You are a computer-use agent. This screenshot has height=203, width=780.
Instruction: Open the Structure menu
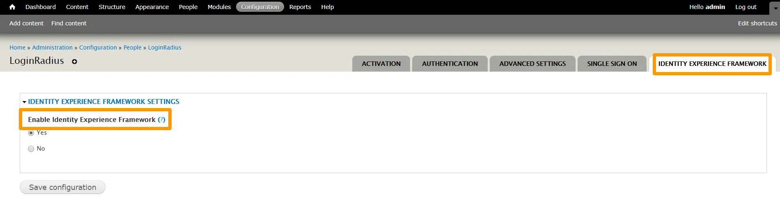tap(112, 7)
